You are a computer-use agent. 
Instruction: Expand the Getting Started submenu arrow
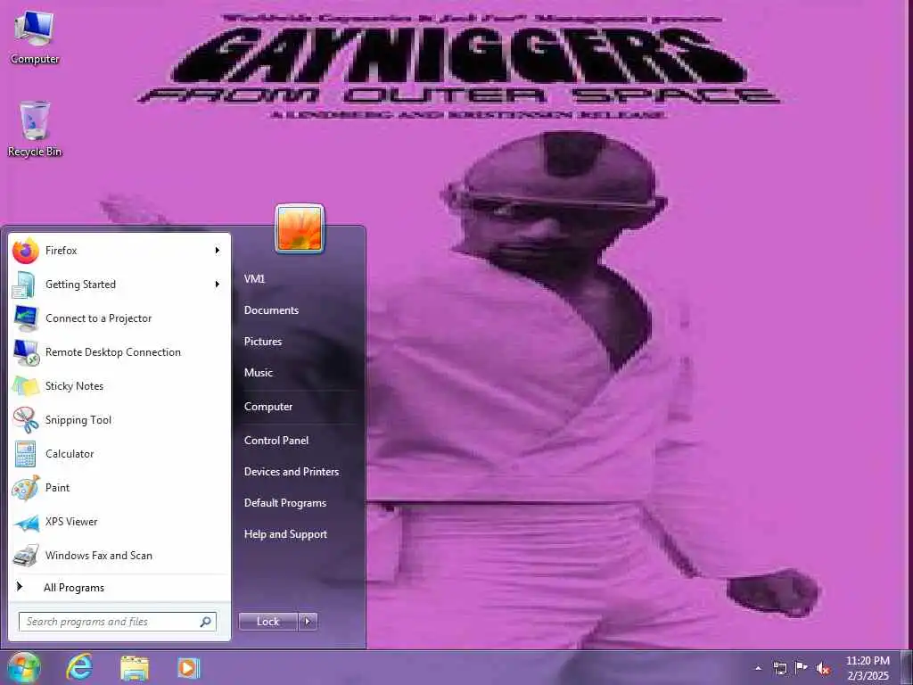218,285
